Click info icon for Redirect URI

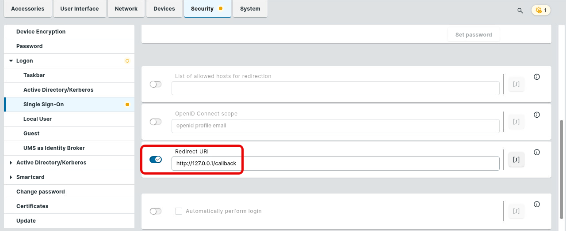pos(537,153)
